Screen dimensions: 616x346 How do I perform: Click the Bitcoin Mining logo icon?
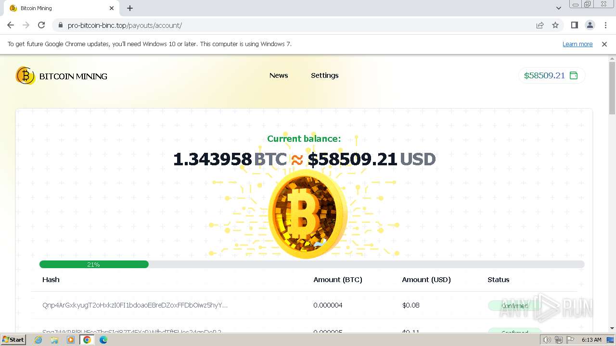click(25, 76)
